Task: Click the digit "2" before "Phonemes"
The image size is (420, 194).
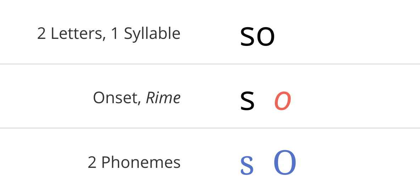Action: click(x=92, y=162)
